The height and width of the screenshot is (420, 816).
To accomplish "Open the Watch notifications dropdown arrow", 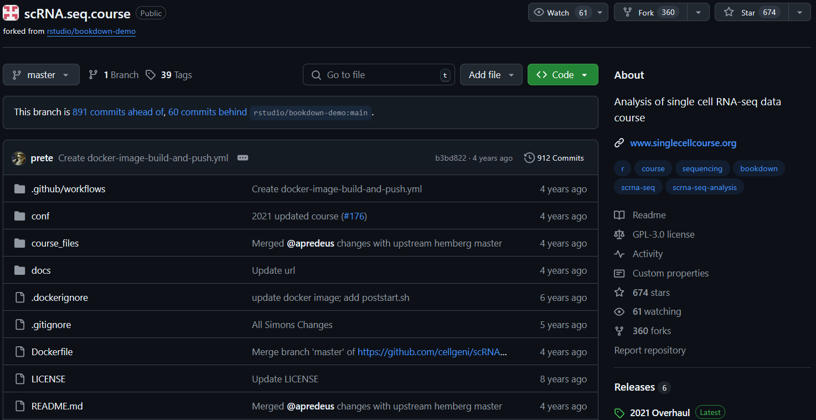I will (x=600, y=12).
